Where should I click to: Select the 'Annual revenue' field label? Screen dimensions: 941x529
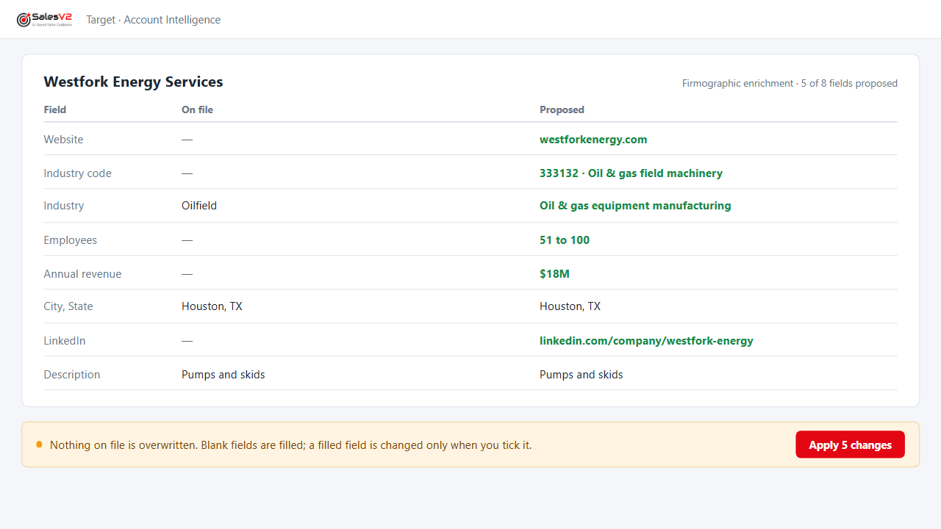pyautogui.click(x=83, y=274)
